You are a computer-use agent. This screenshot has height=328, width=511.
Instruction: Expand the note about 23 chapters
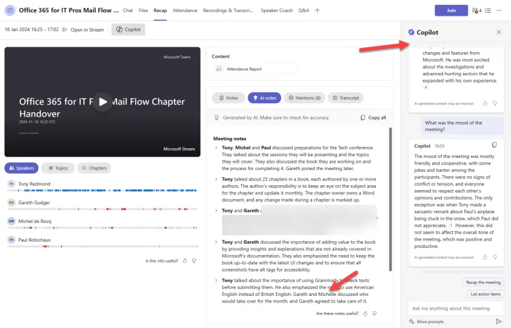pyautogui.click(x=216, y=180)
